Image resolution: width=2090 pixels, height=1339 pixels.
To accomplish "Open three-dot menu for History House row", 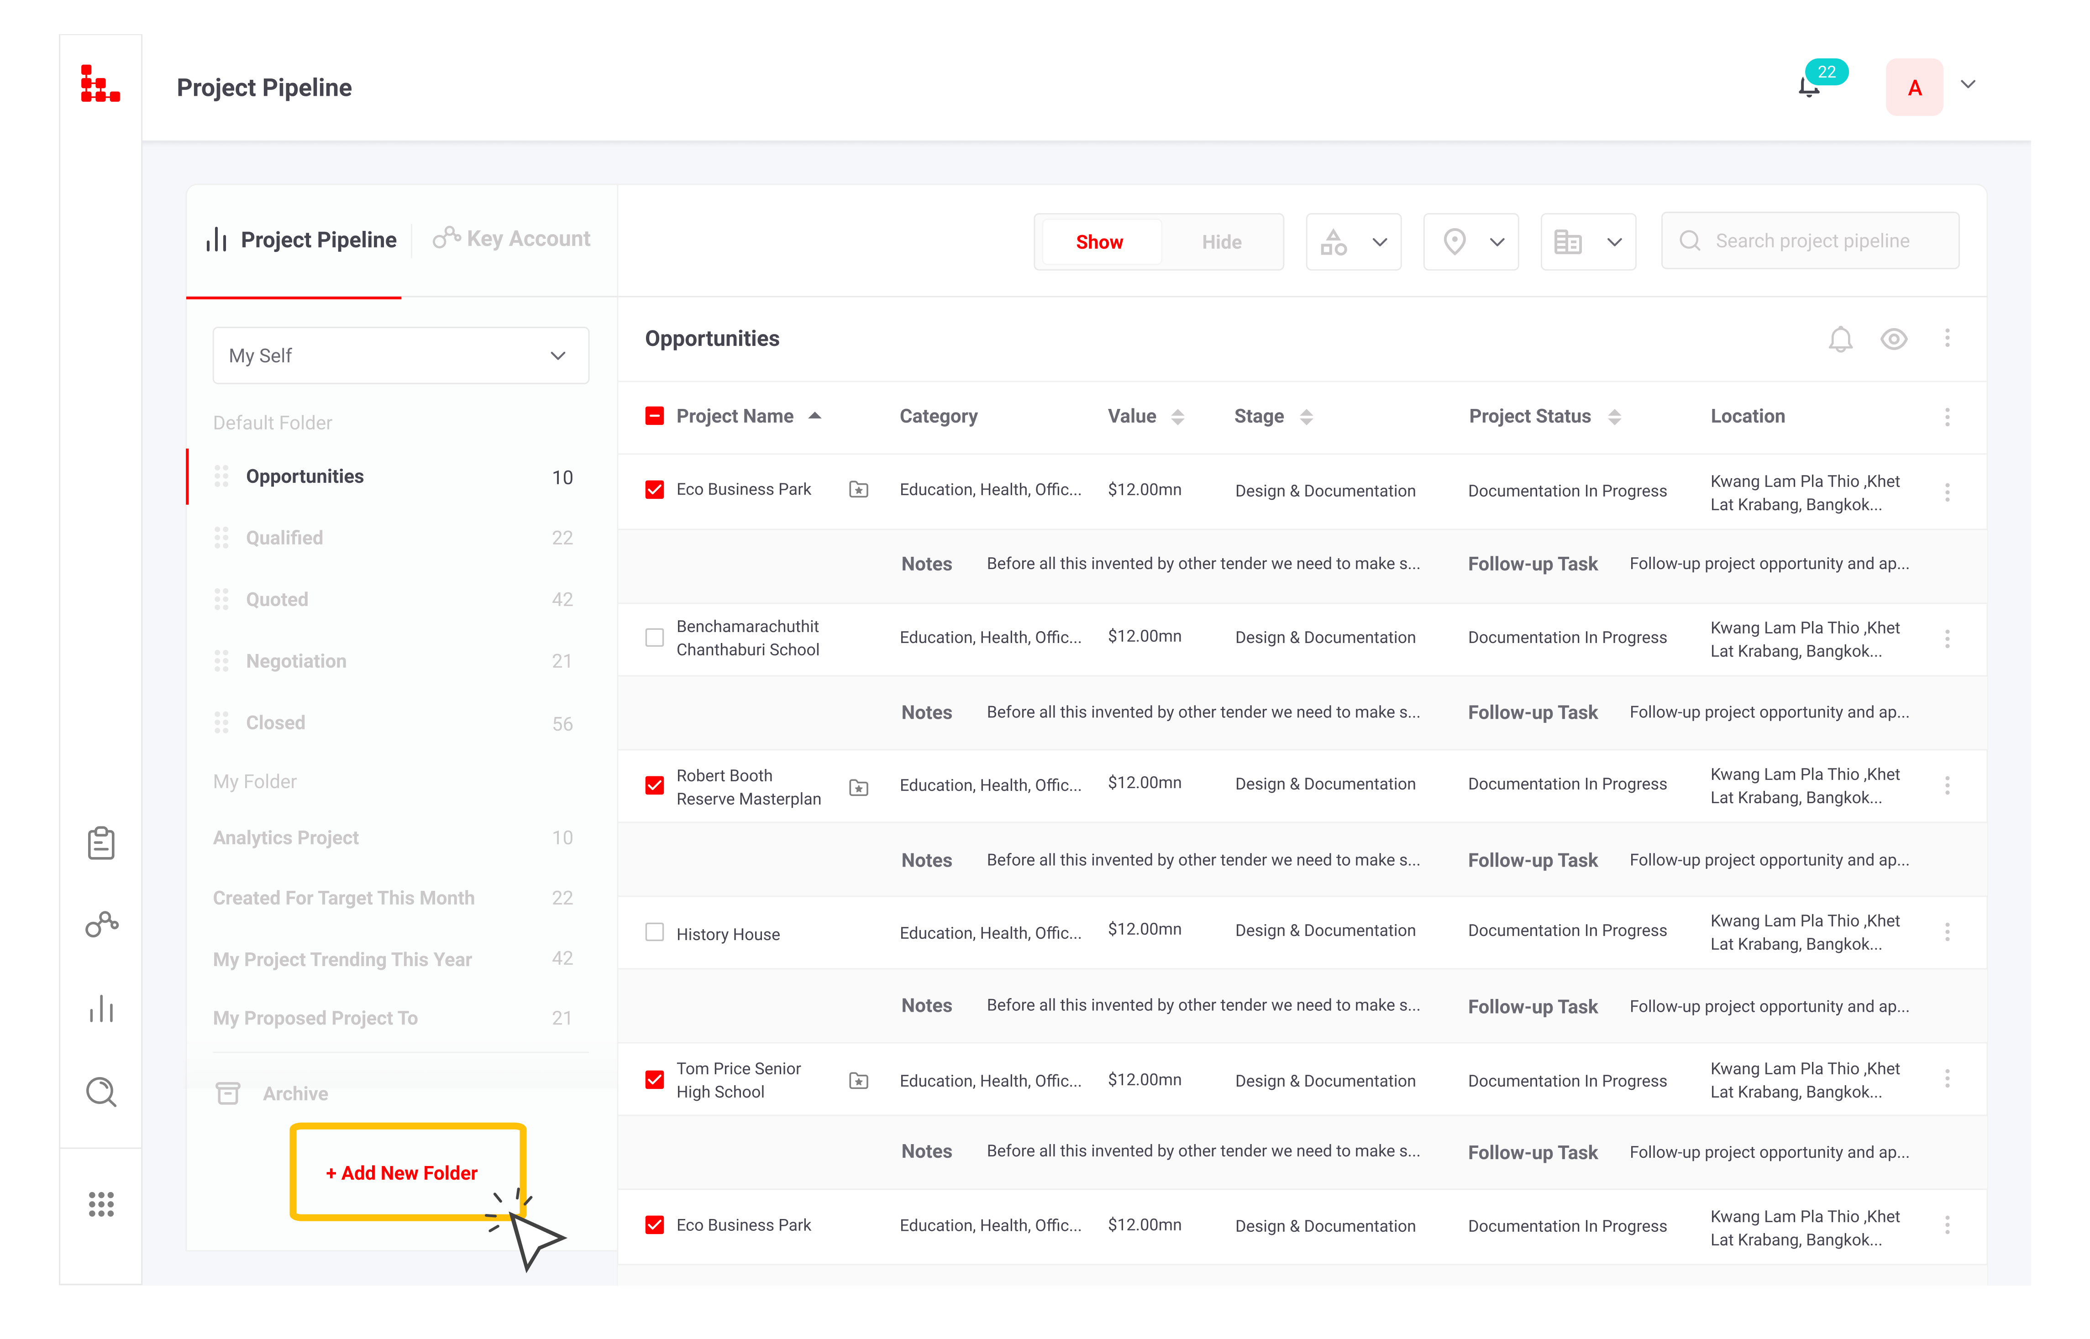I will coord(1948,932).
